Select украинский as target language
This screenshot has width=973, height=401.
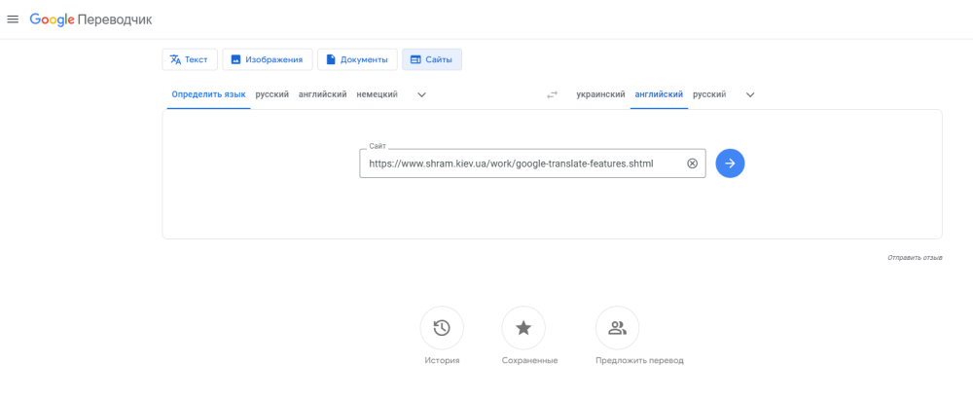pos(600,95)
